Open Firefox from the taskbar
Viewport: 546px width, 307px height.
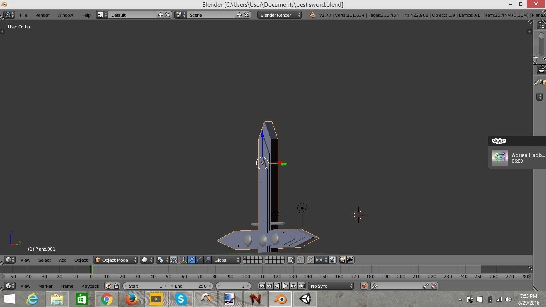click(x=131, y=299)
